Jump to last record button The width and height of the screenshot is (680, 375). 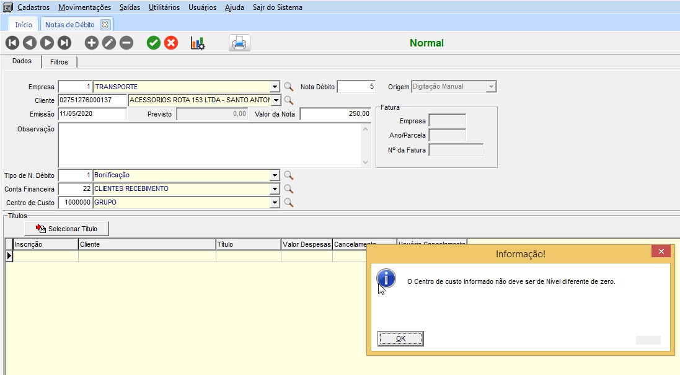[x=64, y=43]
